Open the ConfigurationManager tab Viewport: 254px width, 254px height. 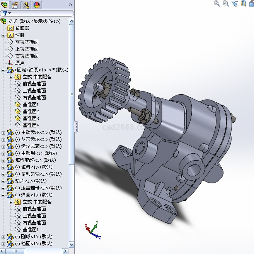point(26,5)
